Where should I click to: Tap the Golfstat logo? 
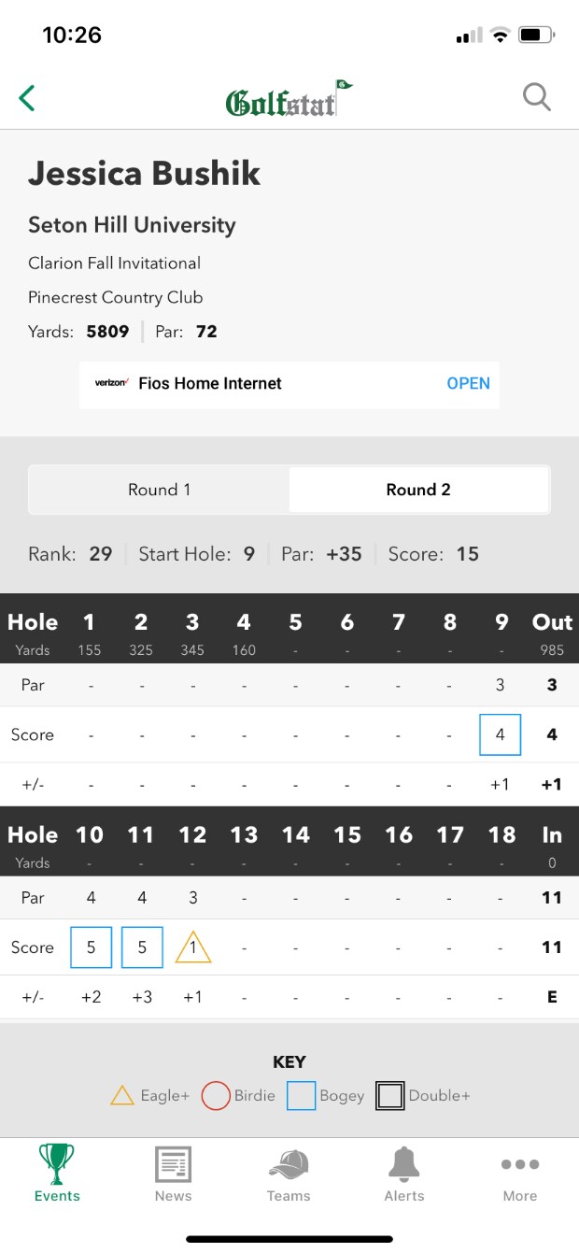tap(289, 99)
